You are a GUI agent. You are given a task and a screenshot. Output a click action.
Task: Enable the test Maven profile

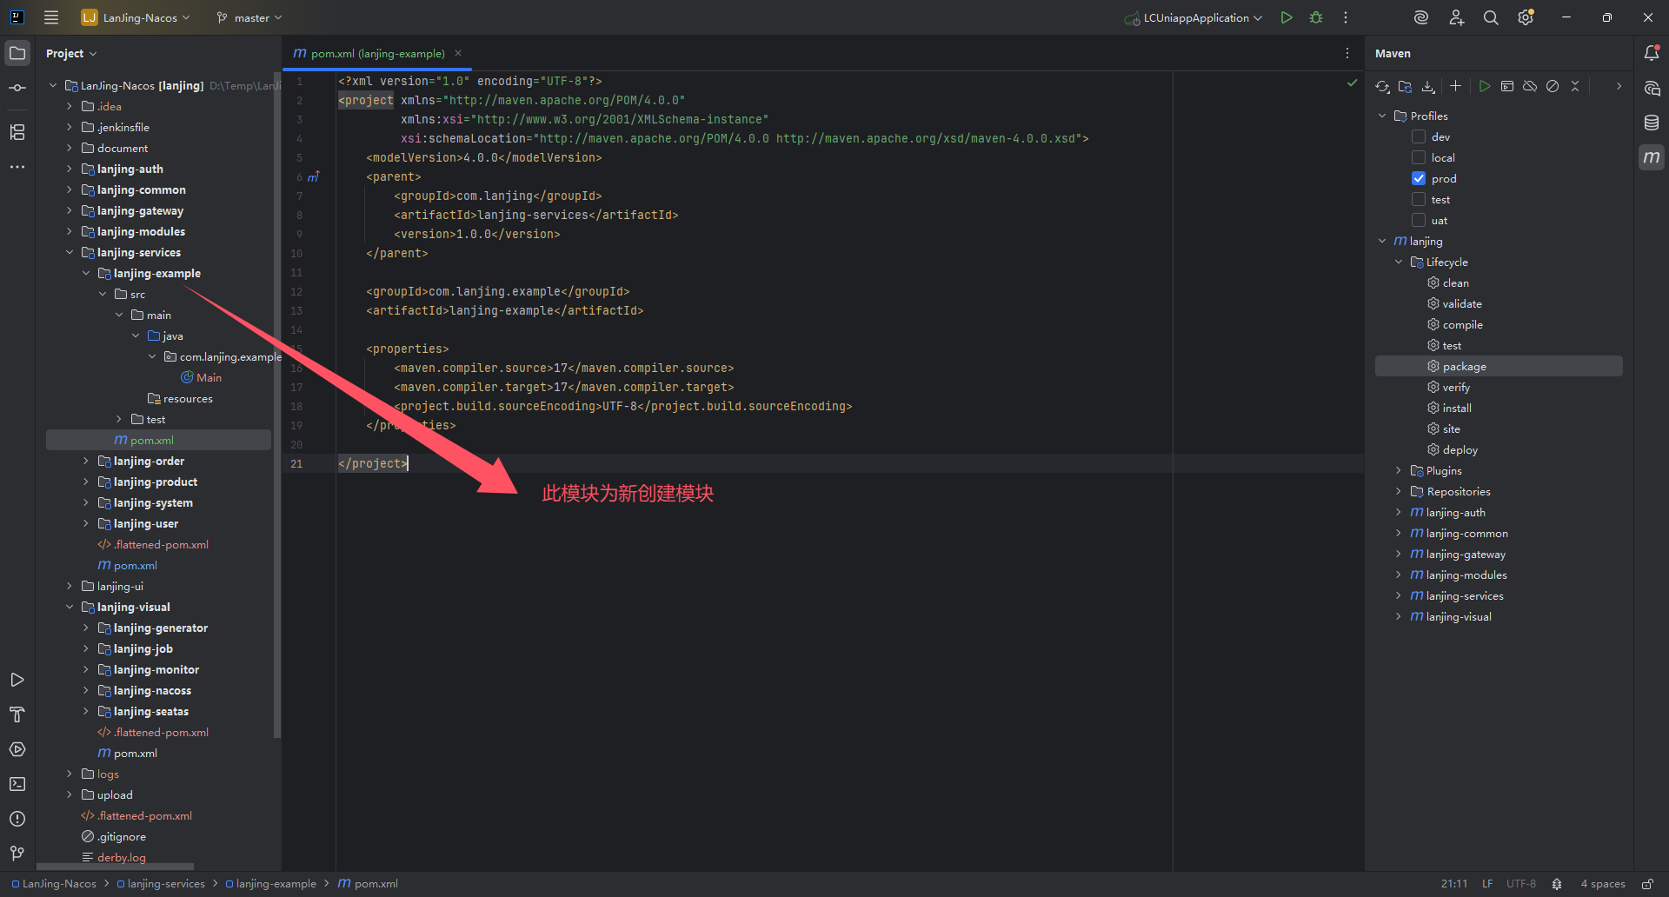click(1419, 199)
